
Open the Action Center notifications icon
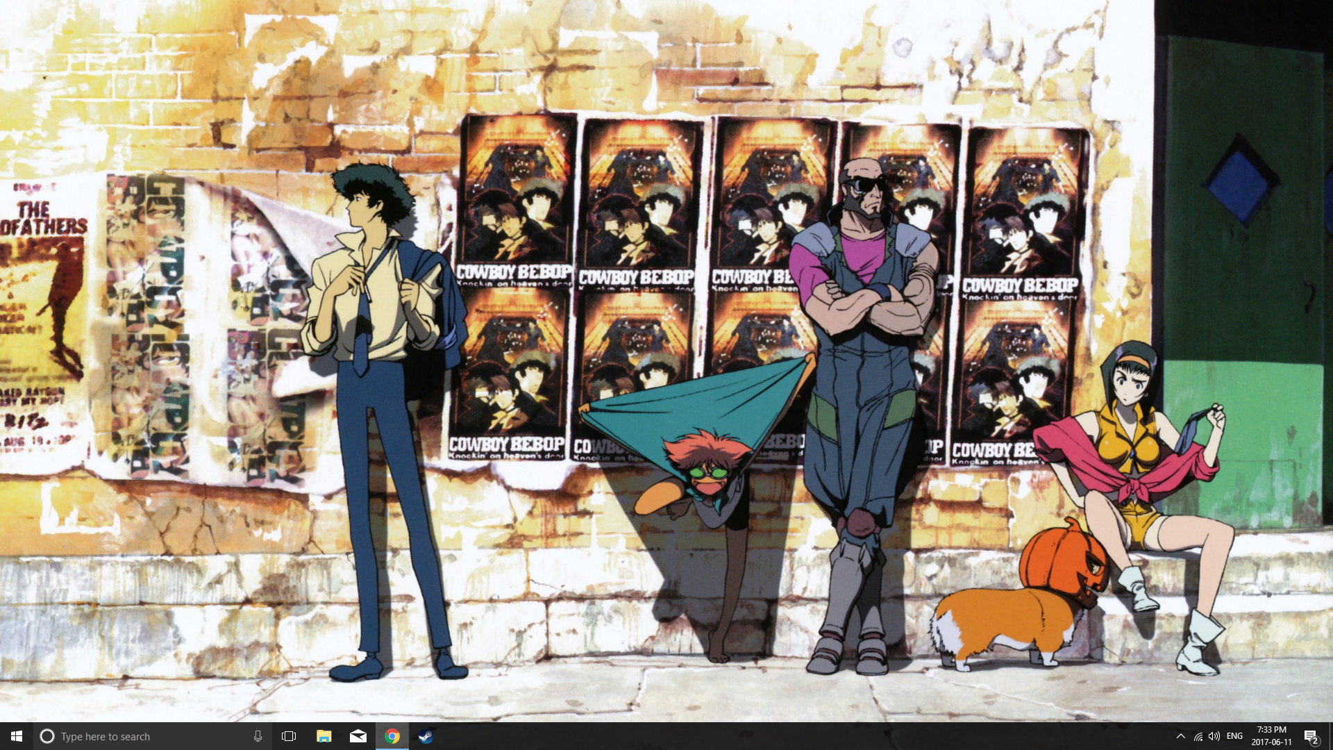pyautogui.click(x=1309, y=735)
